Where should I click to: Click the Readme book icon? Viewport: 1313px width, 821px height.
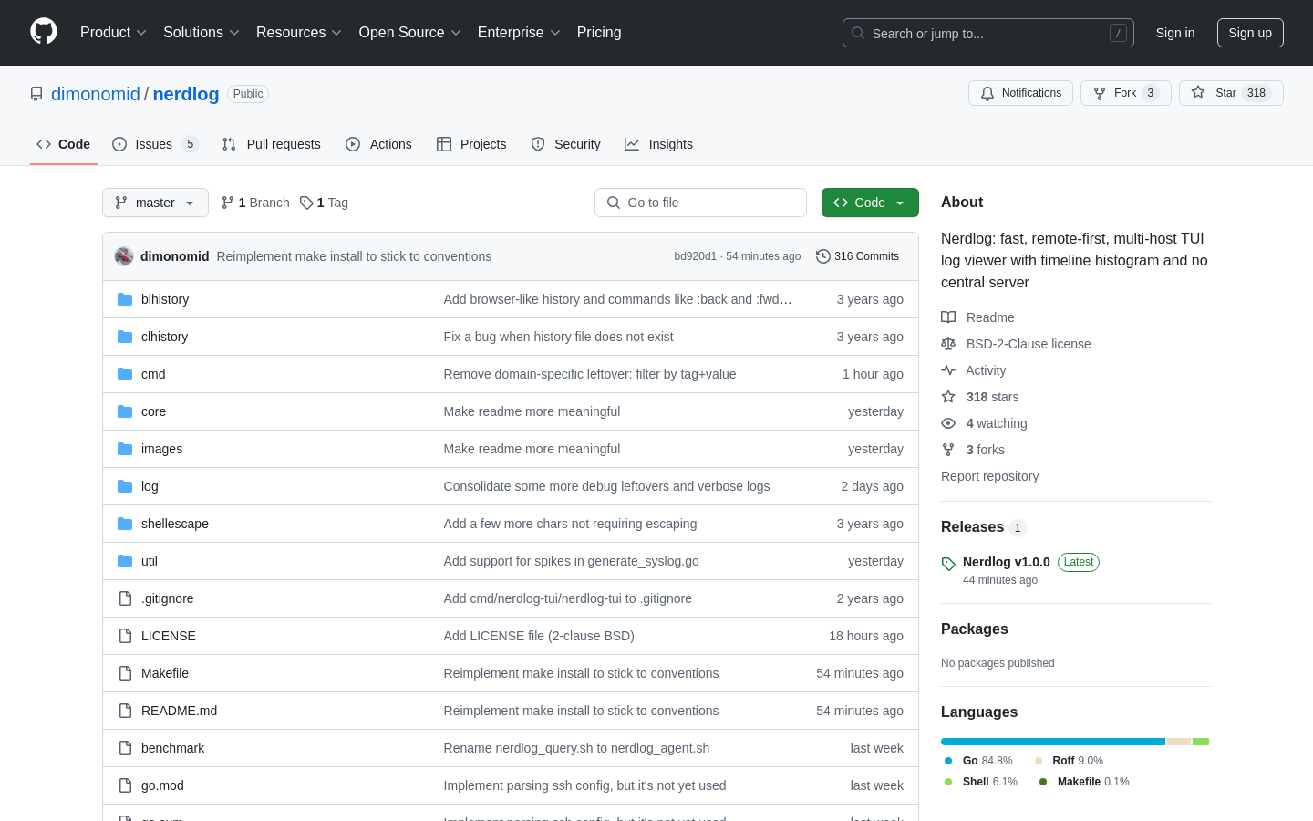948,317
